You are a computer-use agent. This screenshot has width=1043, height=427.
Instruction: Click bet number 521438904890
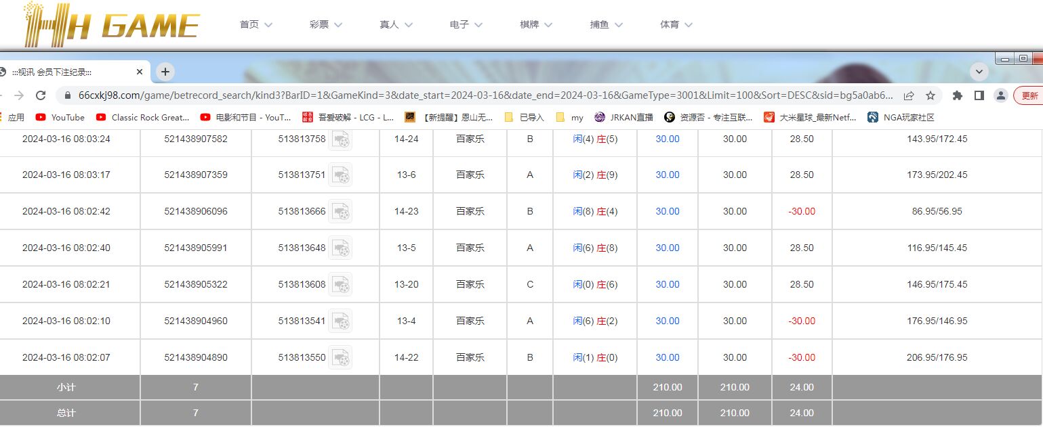196,357
